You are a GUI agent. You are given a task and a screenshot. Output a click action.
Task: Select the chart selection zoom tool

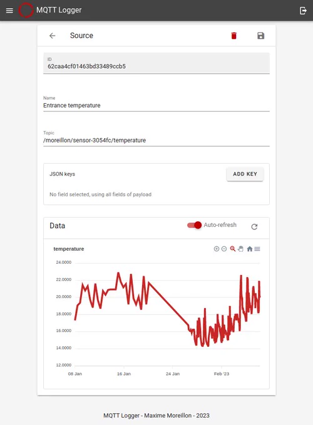point(233,249)
